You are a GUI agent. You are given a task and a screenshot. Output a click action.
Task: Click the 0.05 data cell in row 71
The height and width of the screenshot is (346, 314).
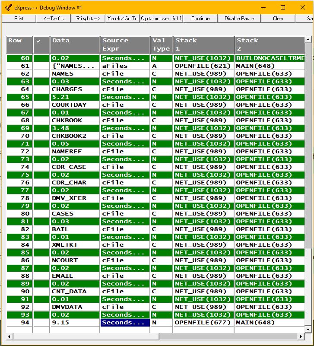pyautogui.click(x=75, y=144)
